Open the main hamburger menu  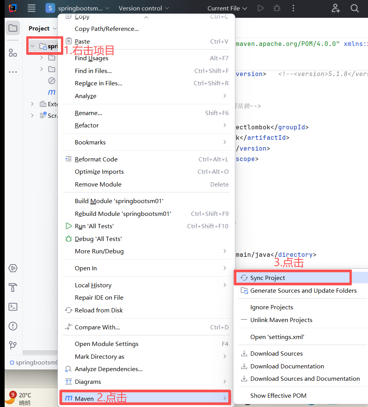pyautogui.click(x=31, y=8)
